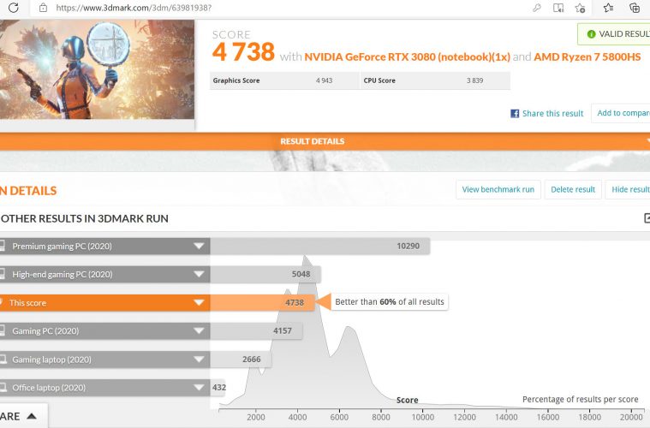Open the saved passwords key icon
The height and width of the screenshot is (428, 650).
pos(537,8)
